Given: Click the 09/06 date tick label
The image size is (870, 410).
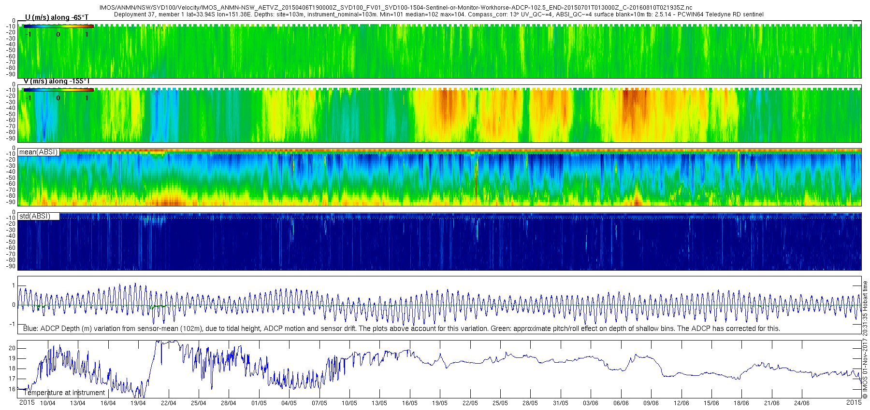Looking at the screenshot, I should 651,403.
